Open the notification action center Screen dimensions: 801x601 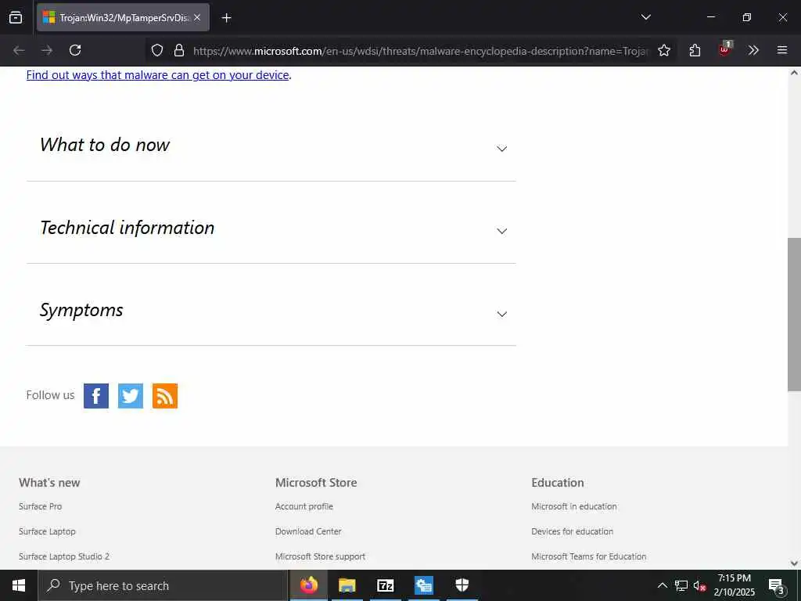click(777, 586)
